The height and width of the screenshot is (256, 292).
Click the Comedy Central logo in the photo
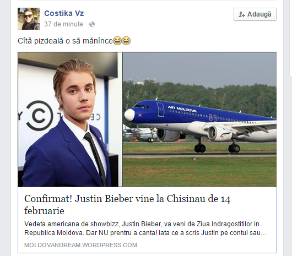point(39,116)
